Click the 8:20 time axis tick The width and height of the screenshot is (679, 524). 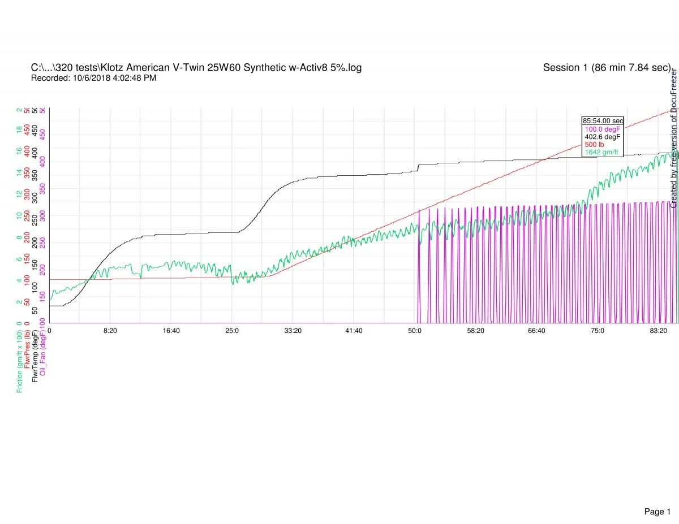(110, 331)
